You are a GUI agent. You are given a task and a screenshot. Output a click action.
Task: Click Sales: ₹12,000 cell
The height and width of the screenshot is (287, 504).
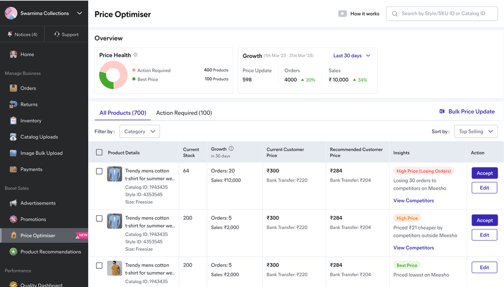tap(225, 180)
